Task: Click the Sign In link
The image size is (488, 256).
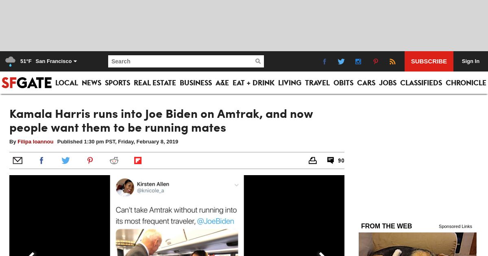Action: (471, 61)
